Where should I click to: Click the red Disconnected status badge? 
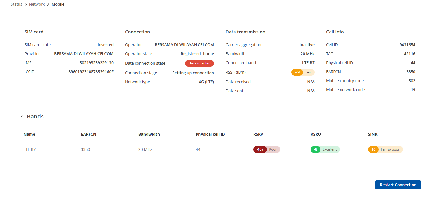tap(199, 63)
